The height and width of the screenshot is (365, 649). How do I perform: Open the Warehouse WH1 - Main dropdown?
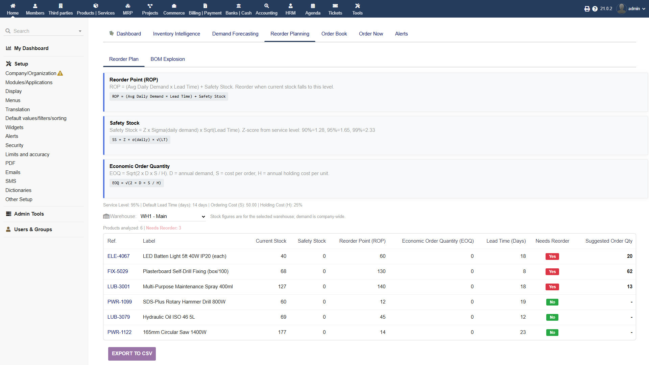pyautogui.click(x=172, y=216)
